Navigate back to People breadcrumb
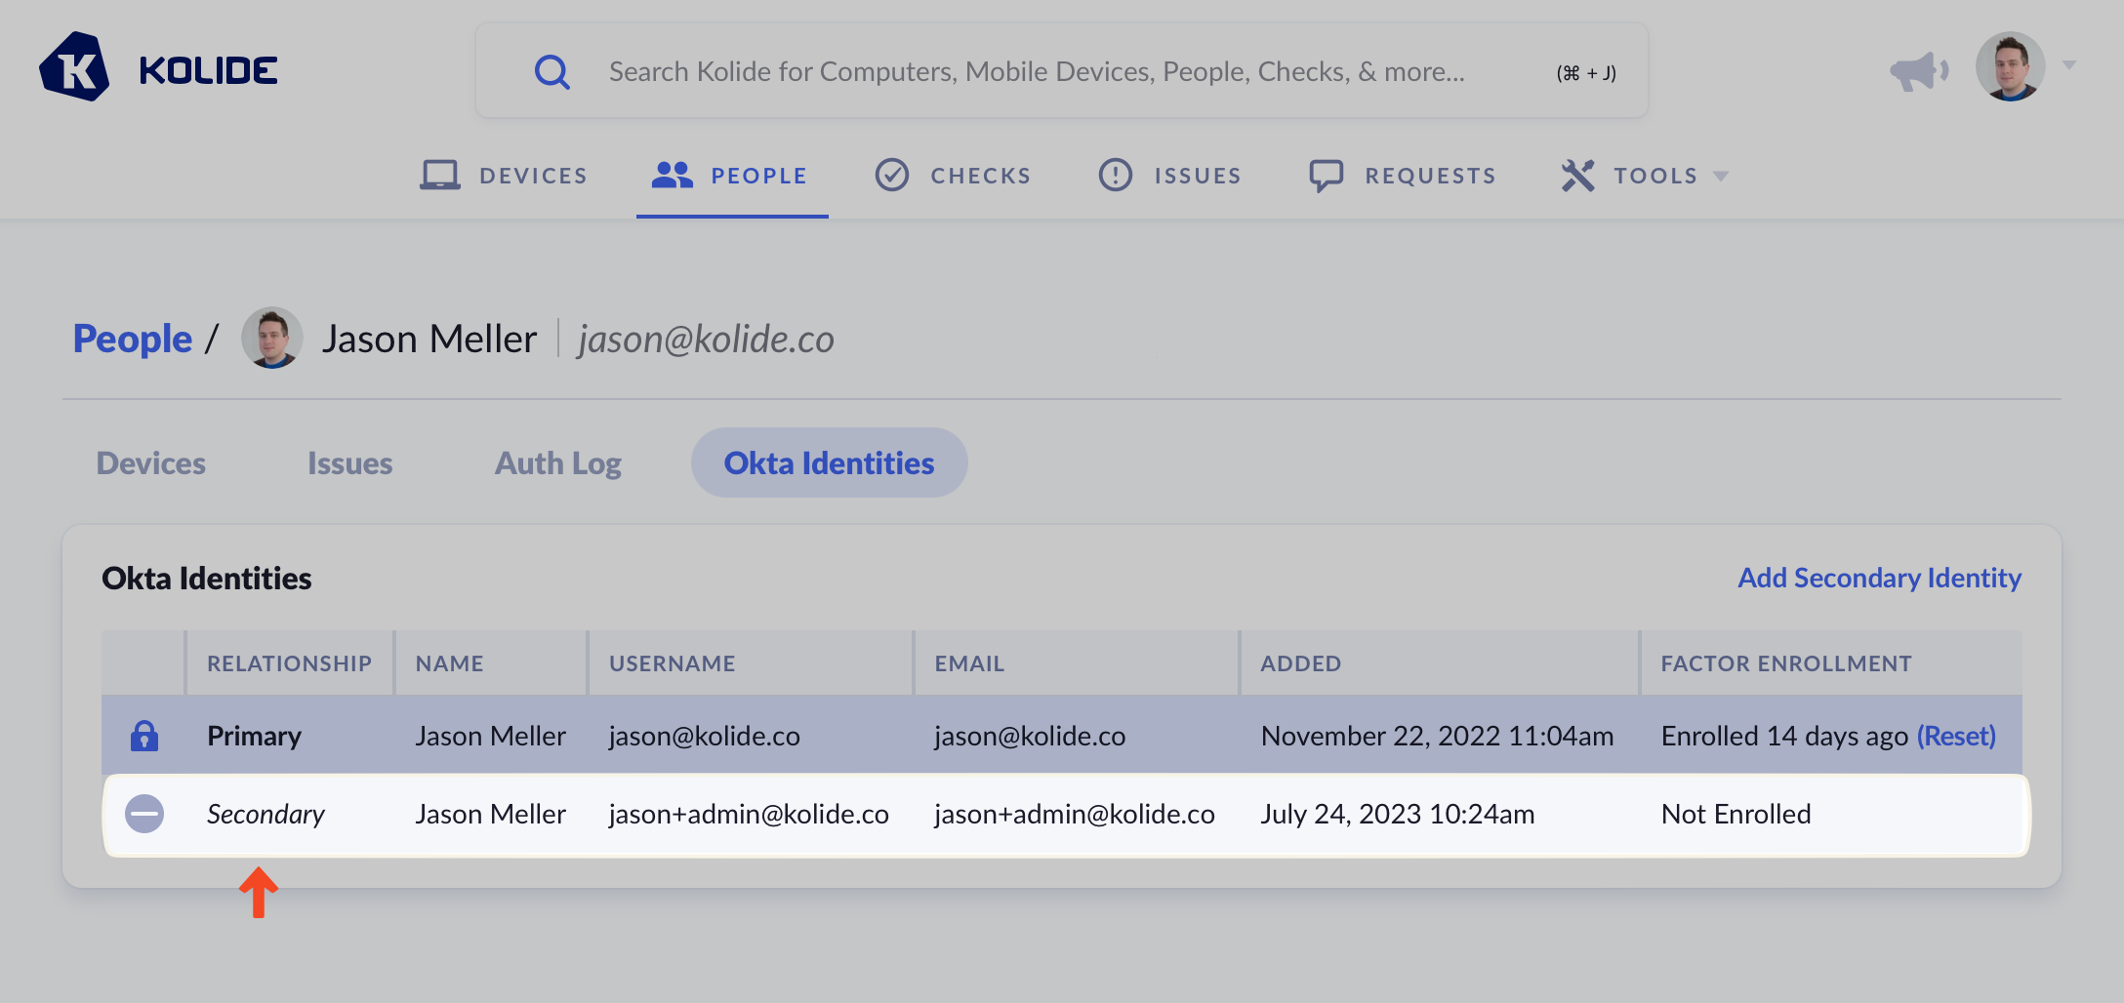 (x=133, y=339)
